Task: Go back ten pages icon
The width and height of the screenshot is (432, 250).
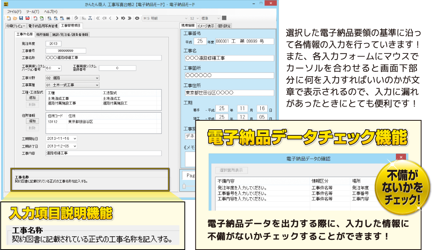Action: [x=104, y=18]
